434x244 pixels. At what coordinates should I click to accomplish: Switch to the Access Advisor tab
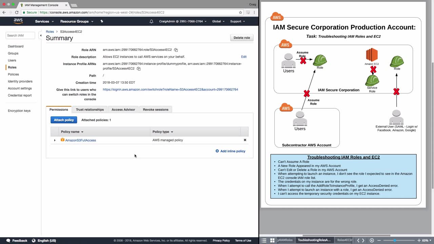123,109
